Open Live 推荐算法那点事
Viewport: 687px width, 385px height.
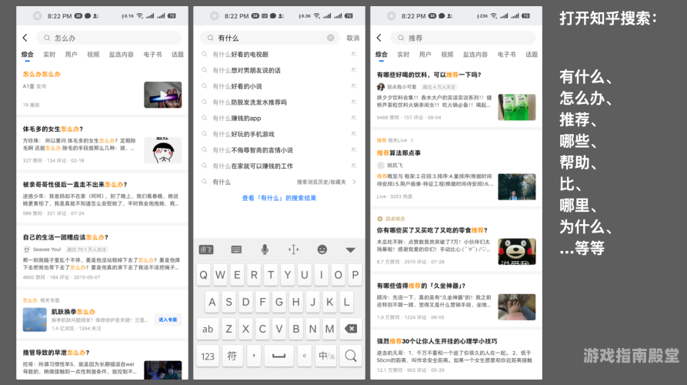[399, 153]
